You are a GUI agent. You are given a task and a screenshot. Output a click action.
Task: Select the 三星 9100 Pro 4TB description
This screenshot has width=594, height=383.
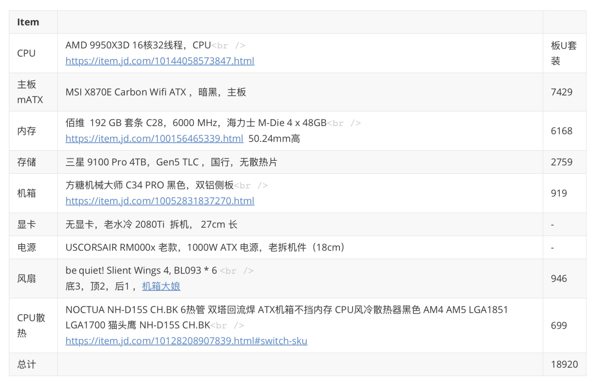pyautogui.click(x=171, y=162)
